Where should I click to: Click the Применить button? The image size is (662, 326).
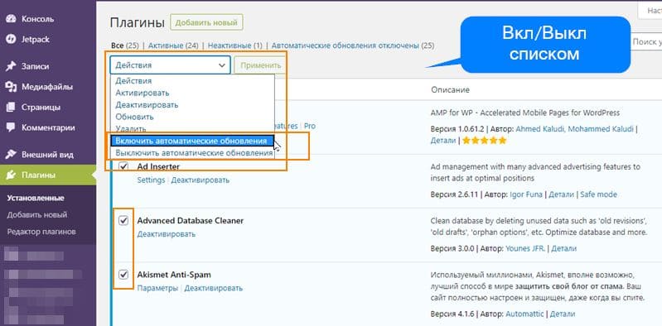[260, 65]
